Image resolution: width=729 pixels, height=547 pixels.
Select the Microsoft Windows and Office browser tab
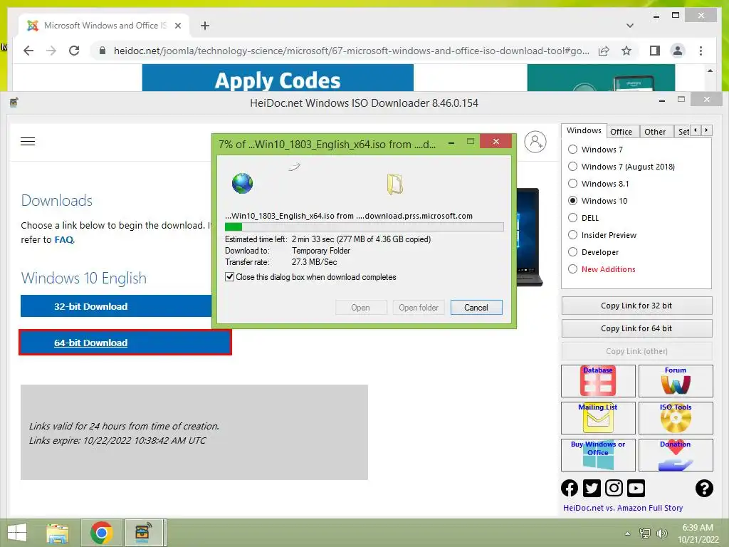pyautogui.click(x=105, y=26)
